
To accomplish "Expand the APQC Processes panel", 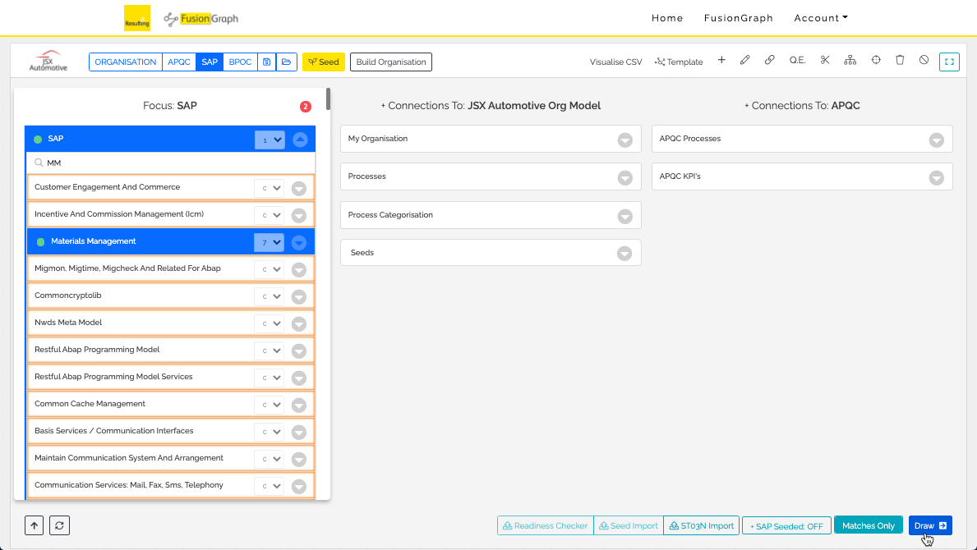I will point(937,140).
